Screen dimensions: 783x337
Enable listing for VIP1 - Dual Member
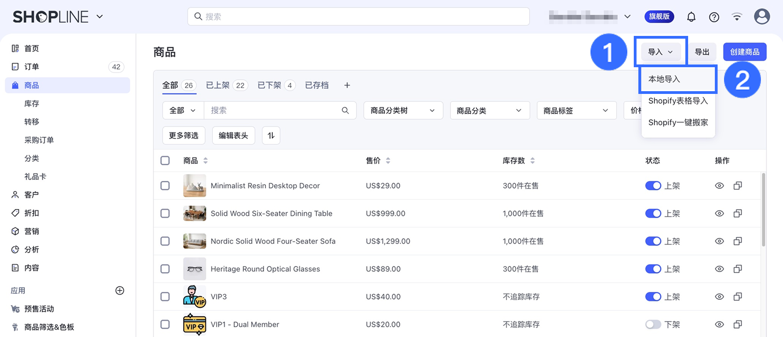653,325
